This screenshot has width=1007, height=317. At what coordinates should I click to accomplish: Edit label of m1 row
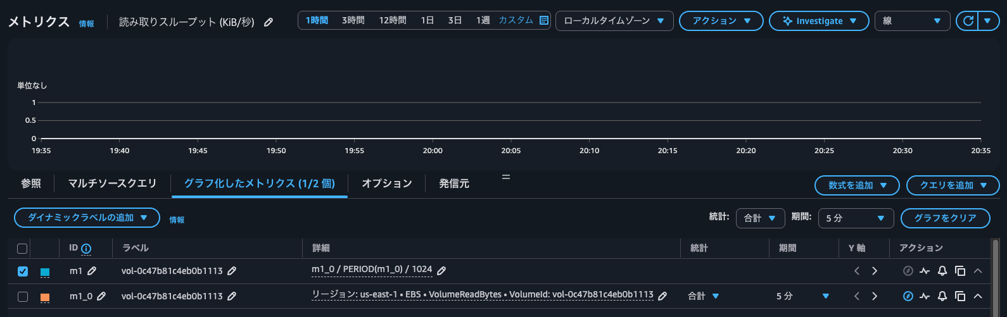click(x=232, y=271)
